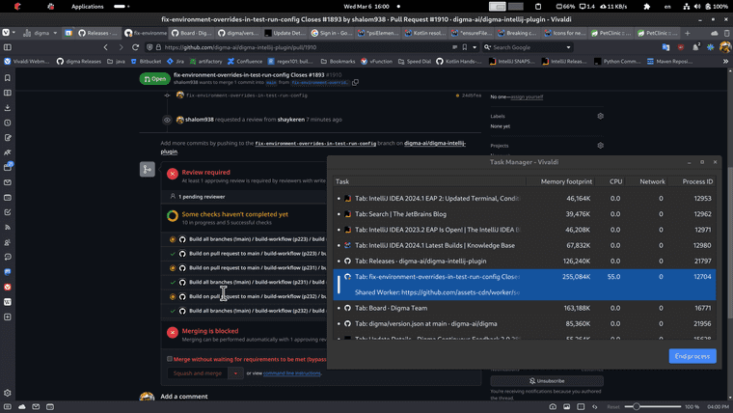
Task: Switch to the Update Details tab
Action: (285, 33)
